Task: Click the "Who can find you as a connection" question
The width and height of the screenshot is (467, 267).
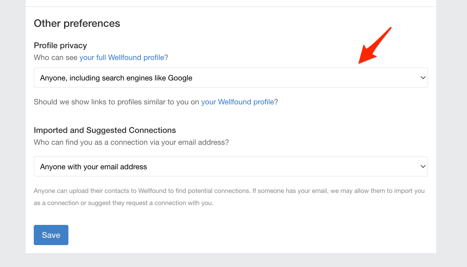Action: (131, 142)
